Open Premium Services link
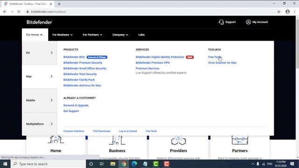Viewport: 299px width, 168px height. point(148,69)
